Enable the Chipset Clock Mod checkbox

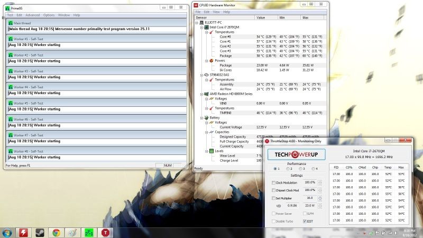[x=273, y=190]
